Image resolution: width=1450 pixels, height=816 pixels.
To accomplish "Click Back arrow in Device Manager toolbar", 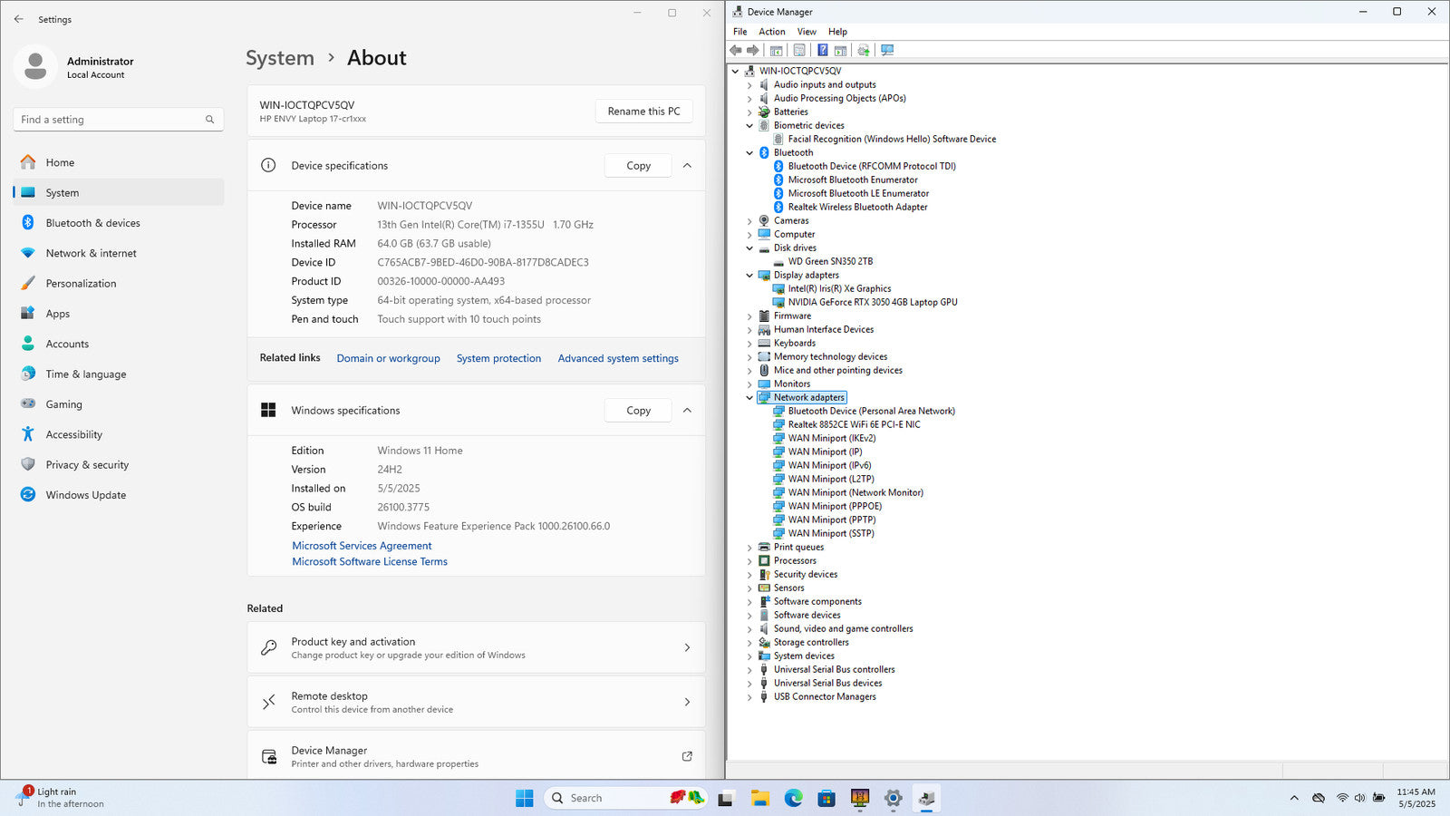I will (736, 51).
